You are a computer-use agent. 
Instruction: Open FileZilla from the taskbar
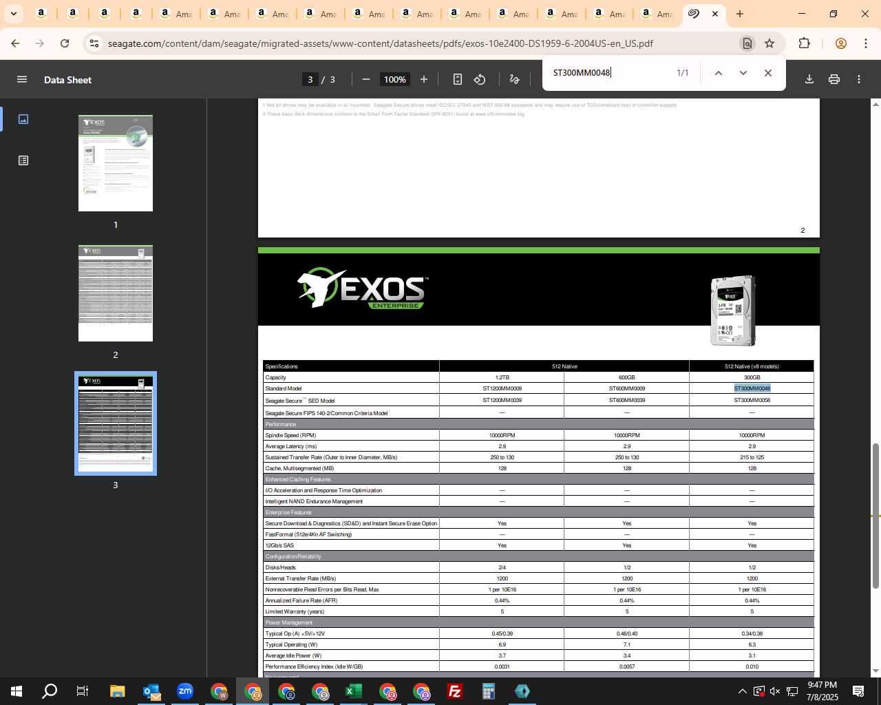pyautogui.click(x=455, y=691)
